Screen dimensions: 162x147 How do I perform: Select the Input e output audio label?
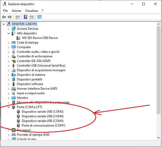coord(31,93)
